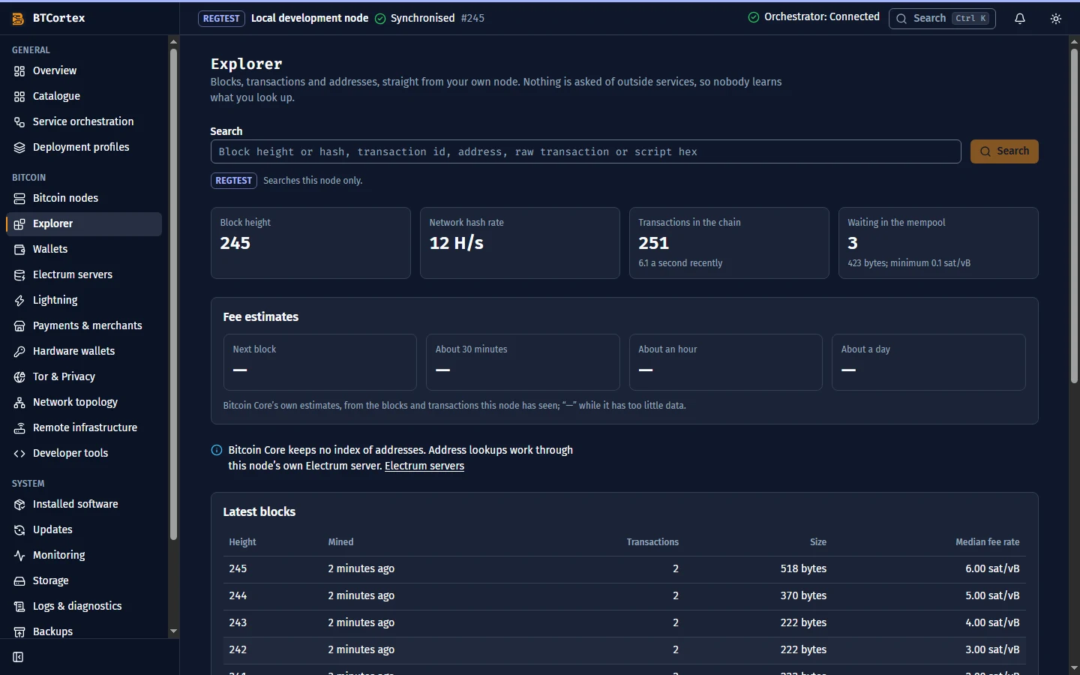This screenshot has width=1080, height=675.
Task: Click block 242 height cell
Action: coord(238,649)
